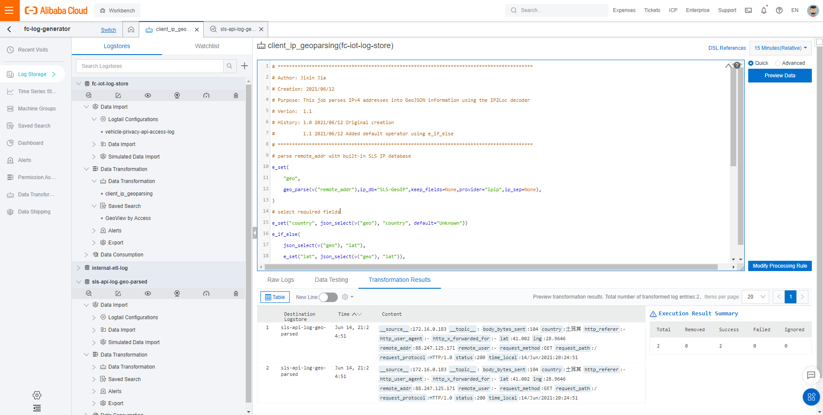Click the code editor horizontal scrollbar
The image size is (823, 415).
[491, 267]
